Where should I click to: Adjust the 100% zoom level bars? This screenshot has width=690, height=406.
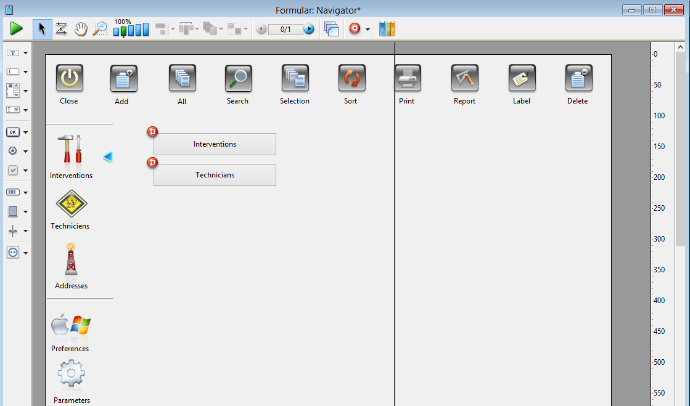click(131, 30)
